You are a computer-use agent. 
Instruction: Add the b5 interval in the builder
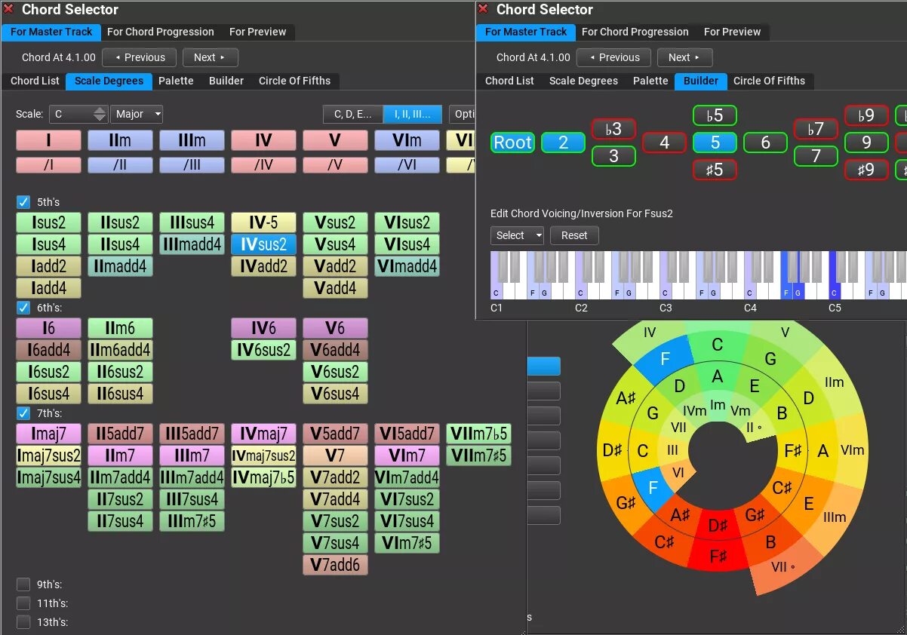tap(715, 115)
